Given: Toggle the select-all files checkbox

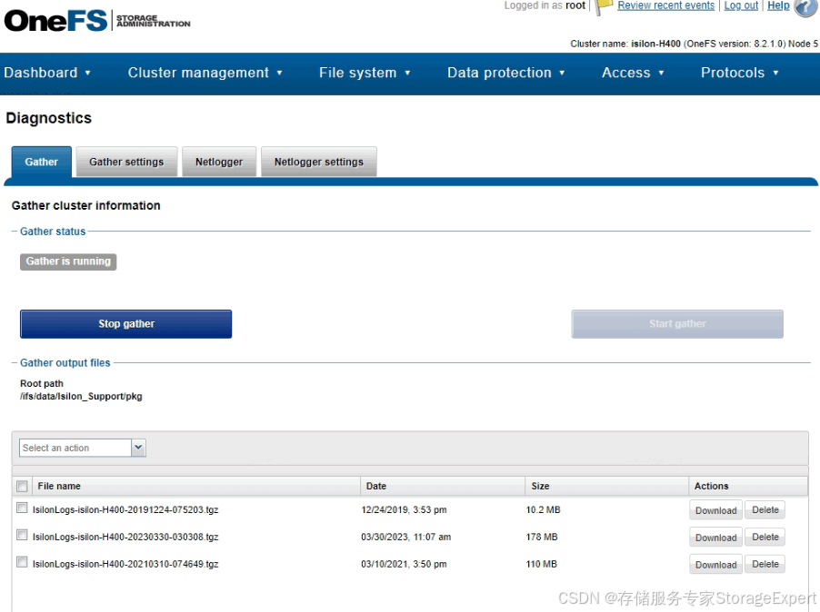Looking at the screenshot, I should click(x=22, y=486).
